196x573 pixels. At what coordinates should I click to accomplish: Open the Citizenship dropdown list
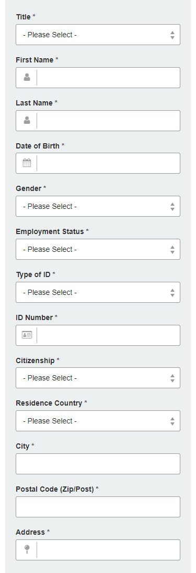click(98, 378)
